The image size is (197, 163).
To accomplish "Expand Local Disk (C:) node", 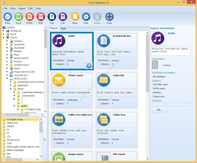I will (x=7, y=75).
